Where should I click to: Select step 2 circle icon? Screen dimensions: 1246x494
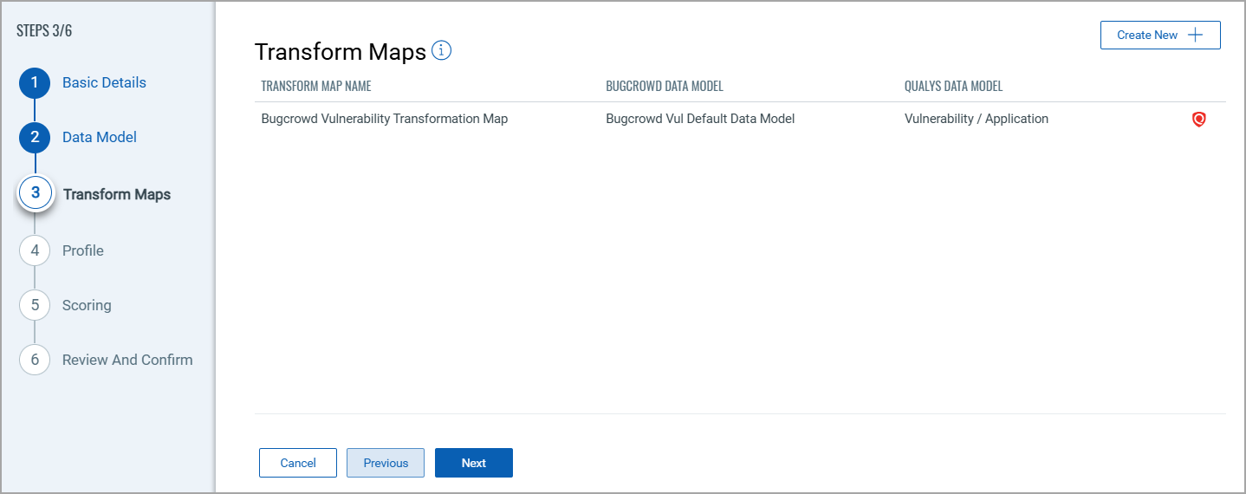click(x=35, y=137)
